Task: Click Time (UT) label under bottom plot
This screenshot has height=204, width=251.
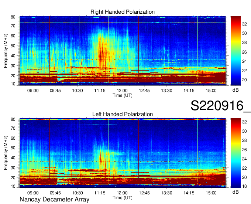Action: pos(123,198)
